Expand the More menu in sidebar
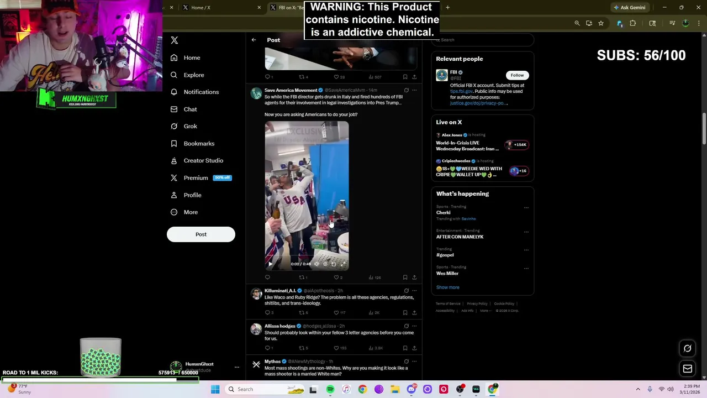This screenshot has height=398, width=707. 184,212
